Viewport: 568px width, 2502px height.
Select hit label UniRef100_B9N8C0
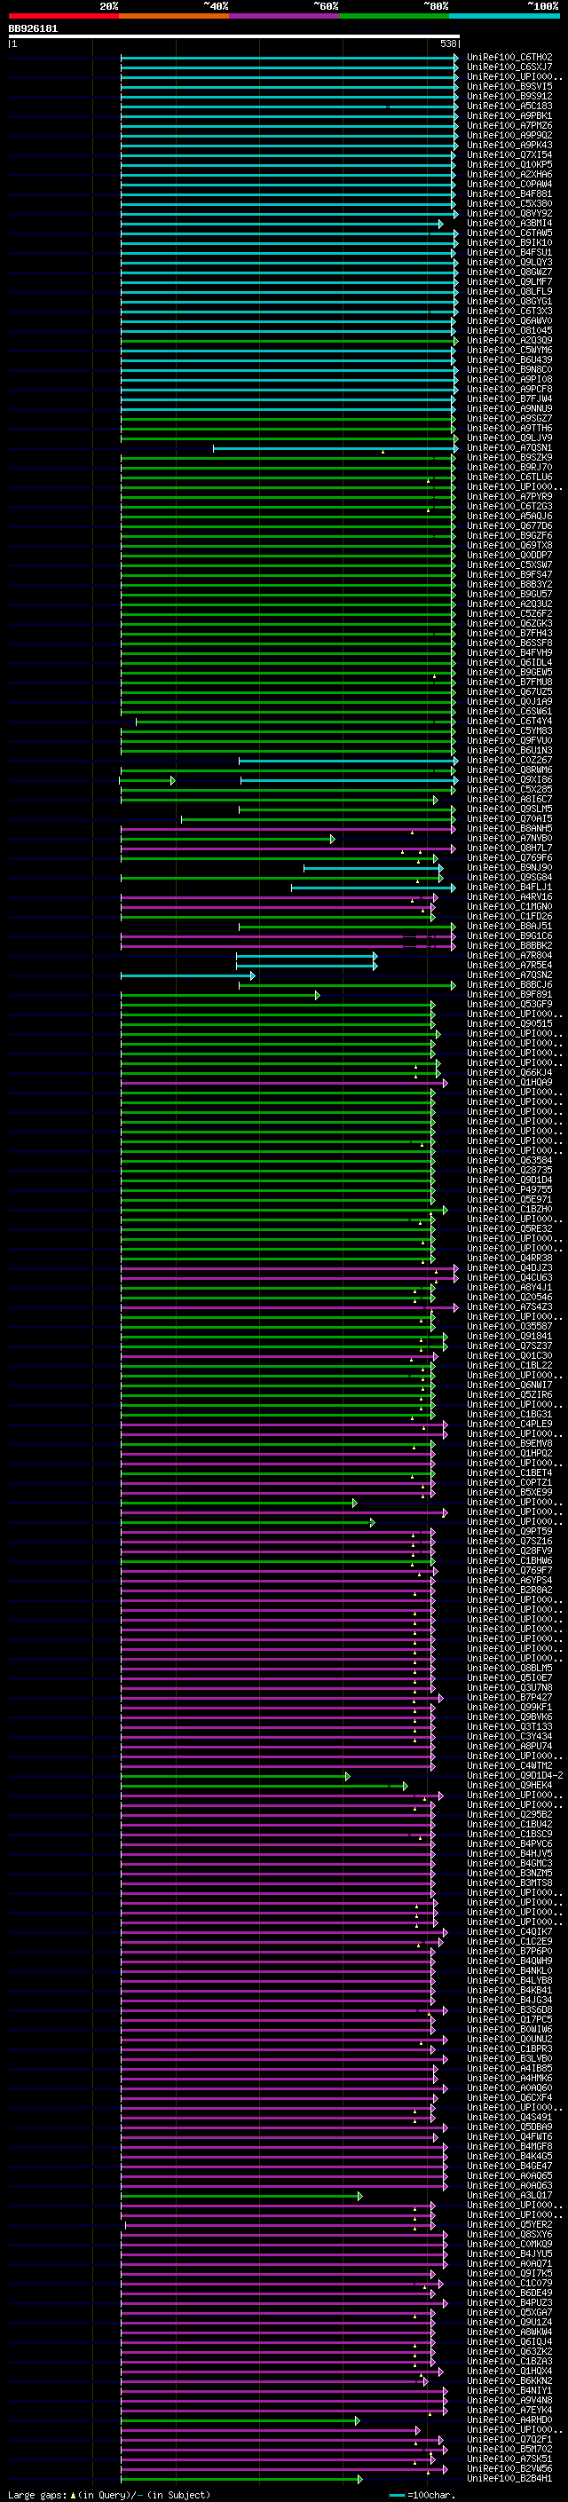509,370
